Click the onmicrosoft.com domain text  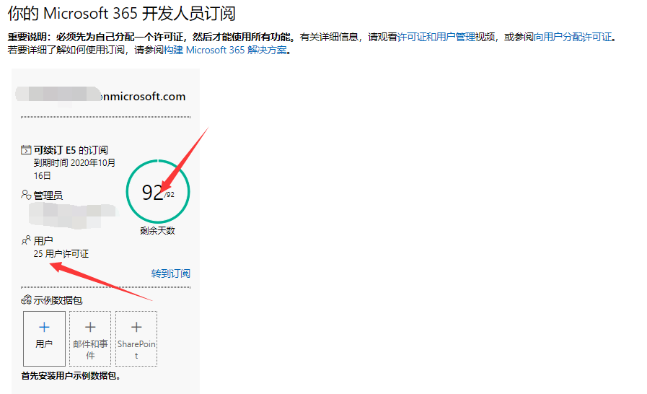[143, 96]
